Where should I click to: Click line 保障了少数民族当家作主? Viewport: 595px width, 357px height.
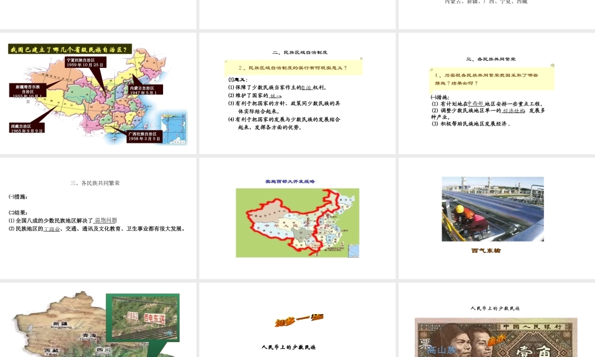click(x=277, y=87)
